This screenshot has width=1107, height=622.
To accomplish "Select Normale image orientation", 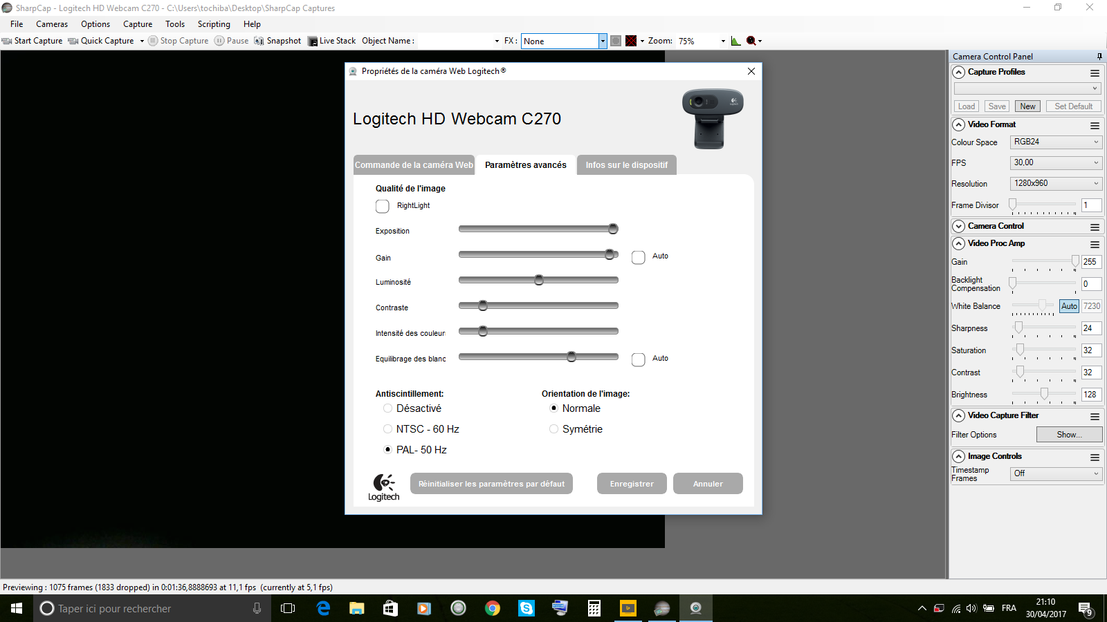I will [553, 408].
